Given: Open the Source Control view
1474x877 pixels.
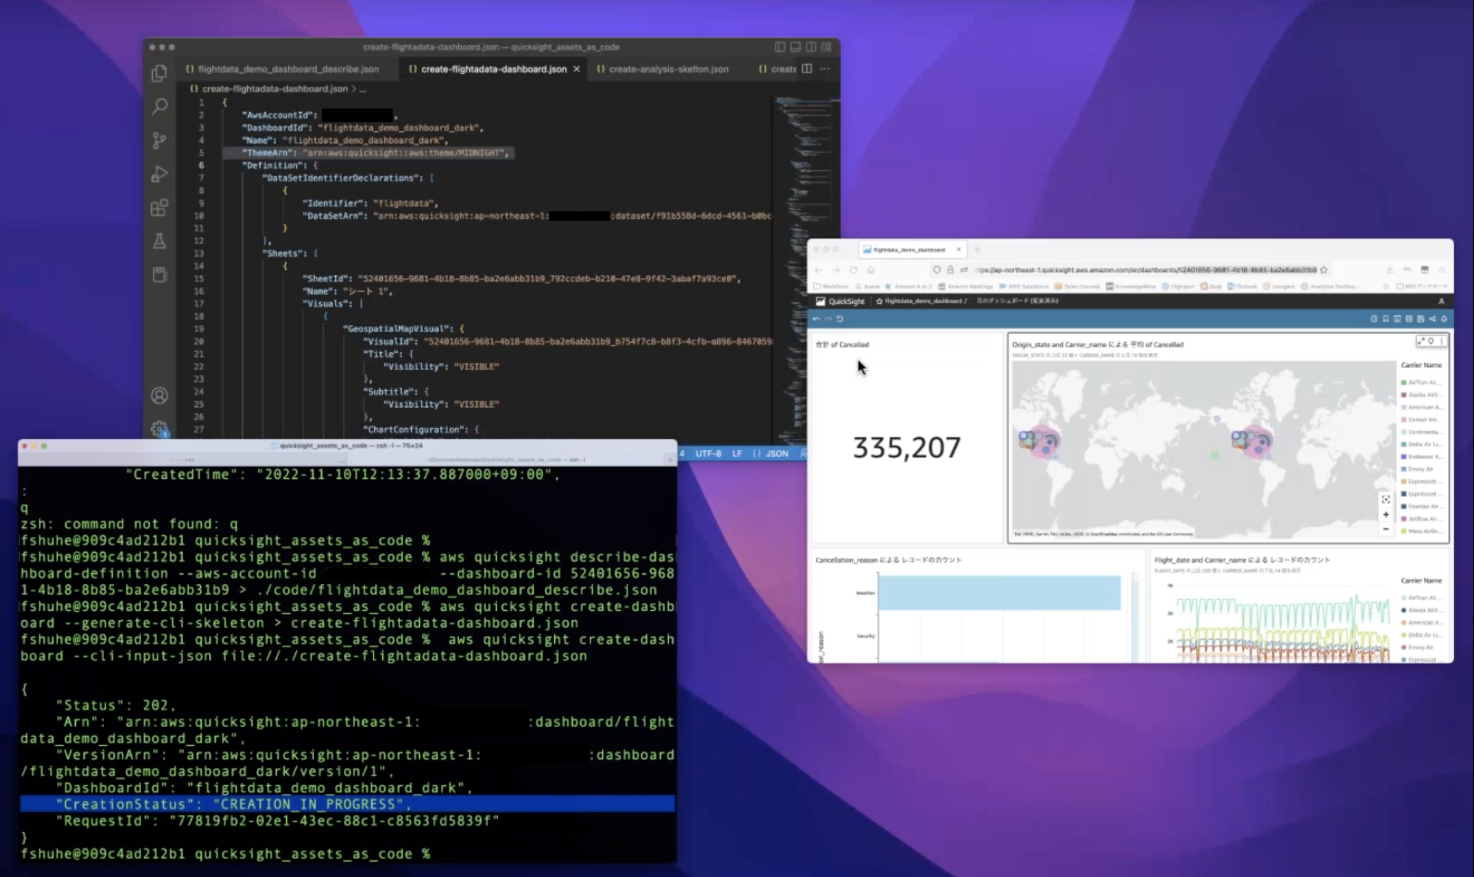Looking at the screenshot, I should (159, 141).
